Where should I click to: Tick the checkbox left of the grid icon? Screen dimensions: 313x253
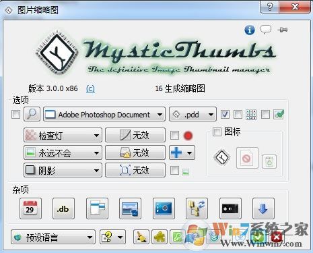[238, 115]
